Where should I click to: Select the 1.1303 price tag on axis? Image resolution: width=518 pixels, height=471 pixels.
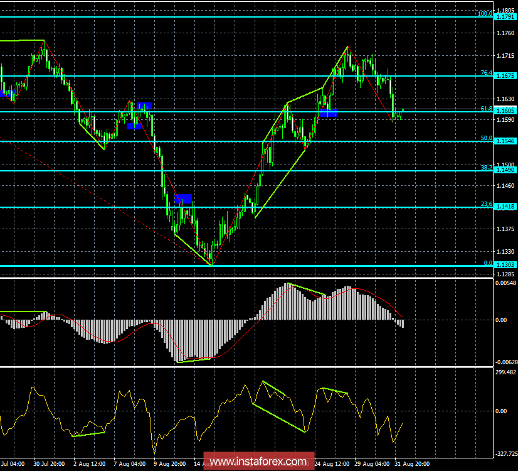[x=505, y=266]
